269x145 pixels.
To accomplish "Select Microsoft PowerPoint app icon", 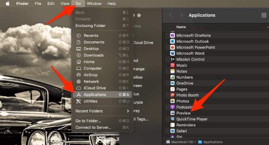I will [172, 47].
